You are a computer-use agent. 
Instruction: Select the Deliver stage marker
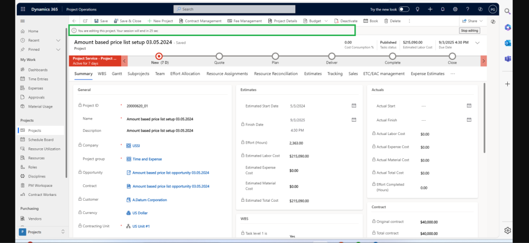point(332,56)
